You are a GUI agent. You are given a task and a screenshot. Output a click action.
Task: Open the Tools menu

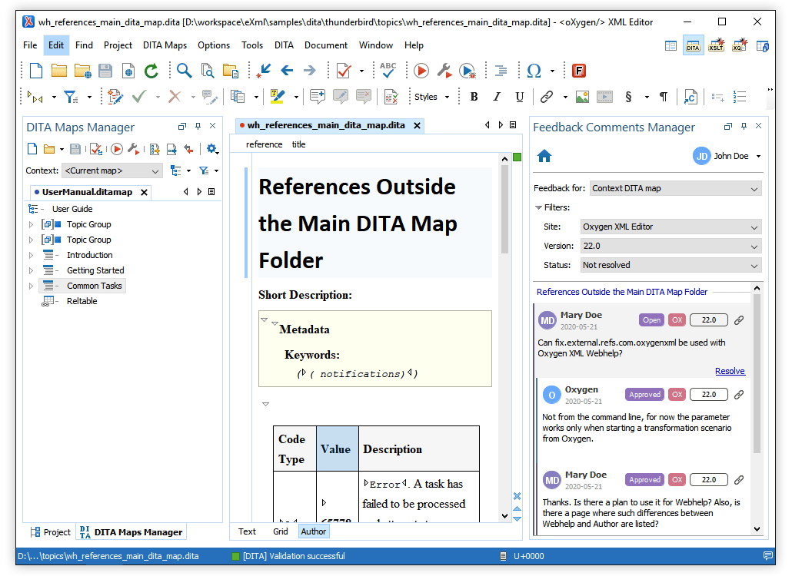pyautogui.click(x=252, y=45)
